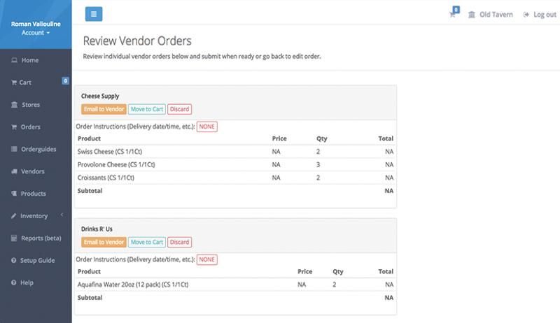Discard the Cheese Supply order
The image size is (560, 323).
180,109
